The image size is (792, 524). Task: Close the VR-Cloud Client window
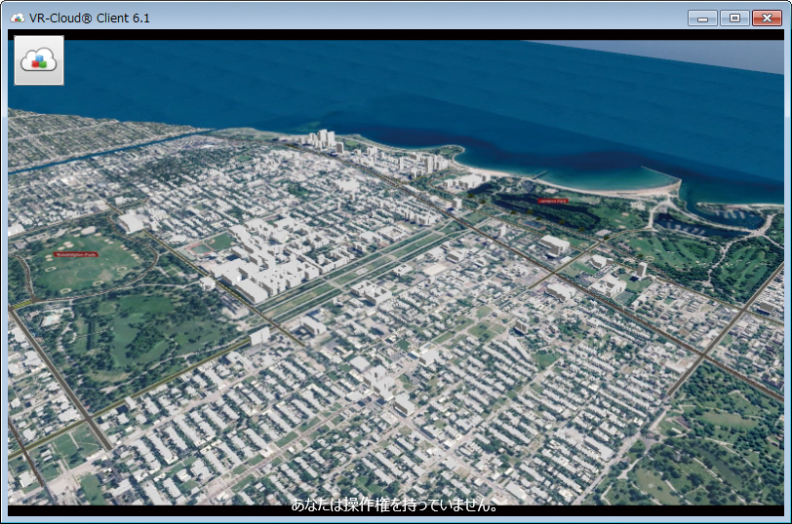pos(766,19)
